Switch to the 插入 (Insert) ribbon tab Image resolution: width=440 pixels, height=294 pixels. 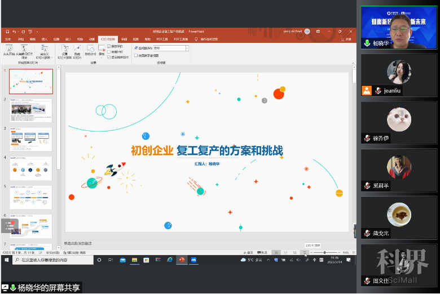pyautogui.click(x=45, y=40)
